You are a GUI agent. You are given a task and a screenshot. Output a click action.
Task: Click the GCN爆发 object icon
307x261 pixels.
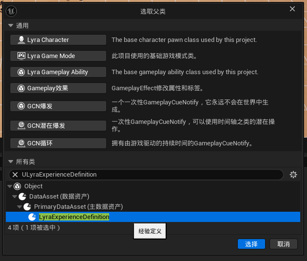point(21,106)
